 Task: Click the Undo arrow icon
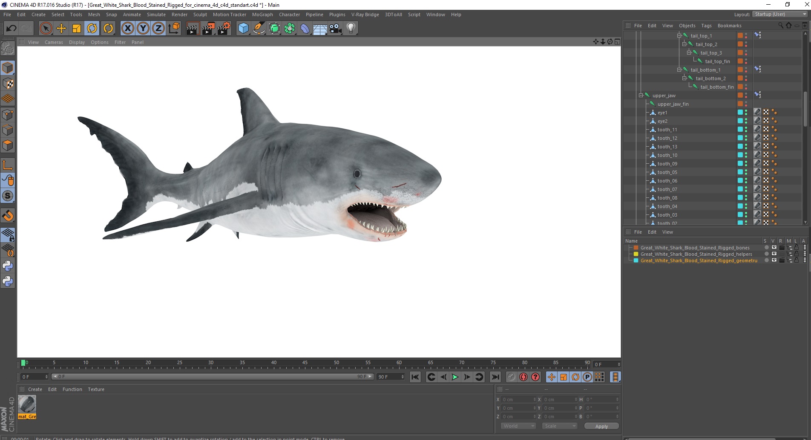tap(12, 29)
